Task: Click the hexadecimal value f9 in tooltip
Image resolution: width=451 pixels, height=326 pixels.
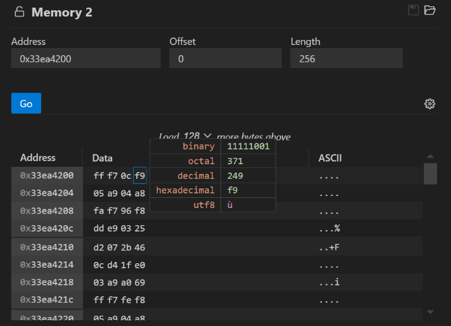Action: click(x=232, y=190)
